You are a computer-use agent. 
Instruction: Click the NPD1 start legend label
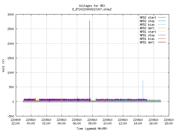[148, 32]
